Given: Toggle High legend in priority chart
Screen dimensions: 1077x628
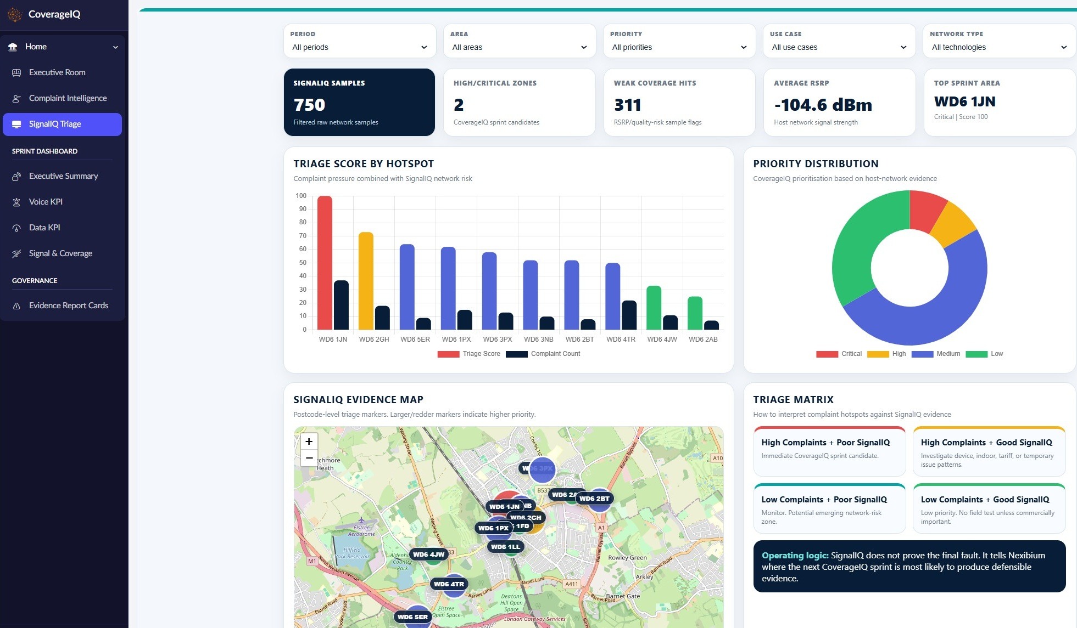Looking at the screenshot, I should [x=886, y=354].
